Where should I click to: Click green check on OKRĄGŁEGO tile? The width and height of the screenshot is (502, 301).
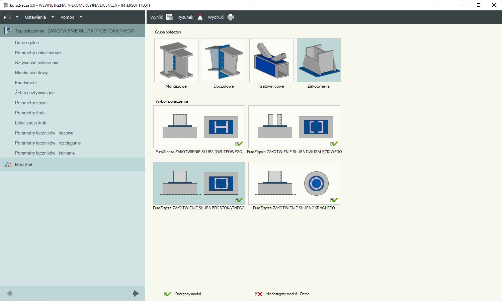click(x=334, y=200)
